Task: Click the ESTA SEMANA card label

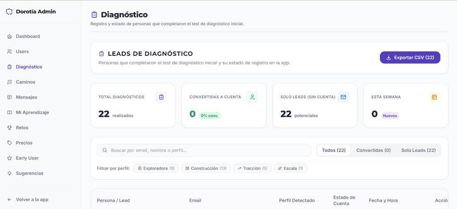Action: 386,97
